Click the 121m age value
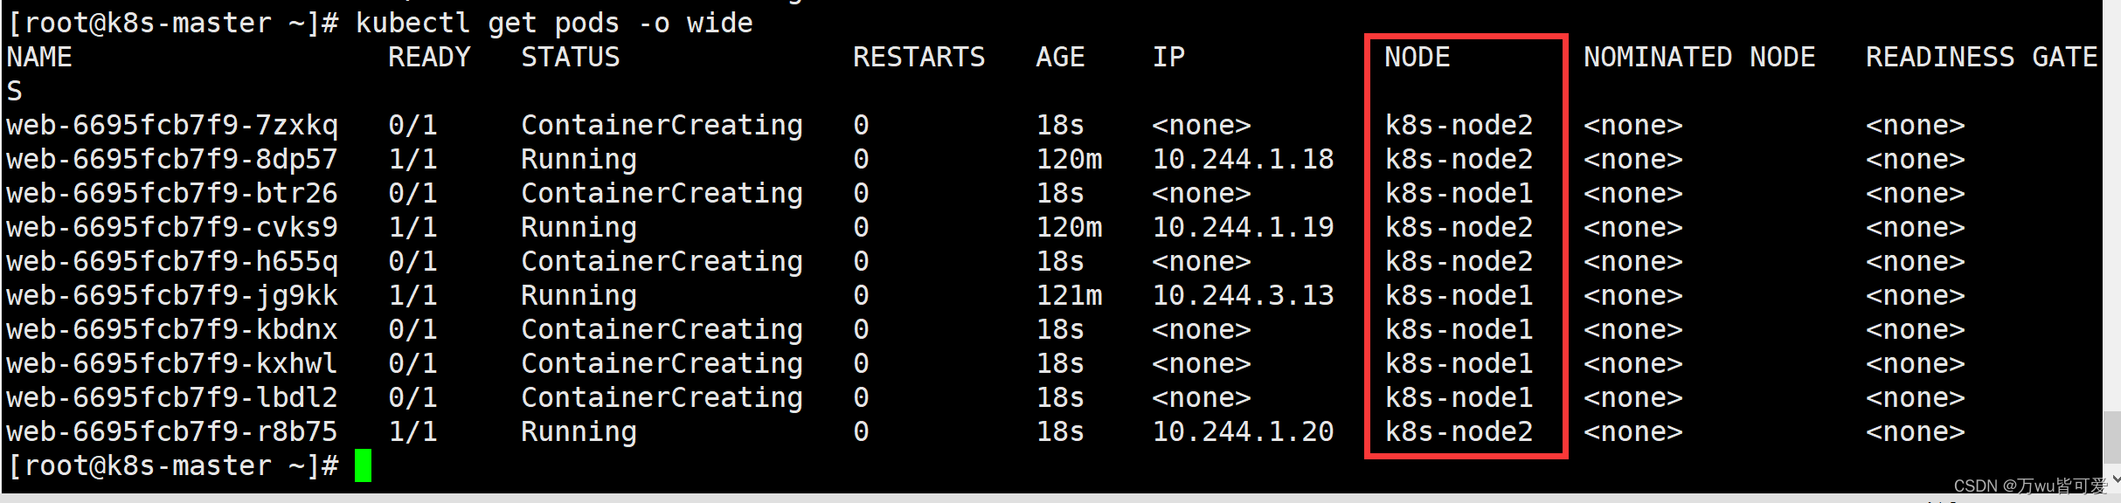2121x503 pixels. click(x=1069, y=295)
